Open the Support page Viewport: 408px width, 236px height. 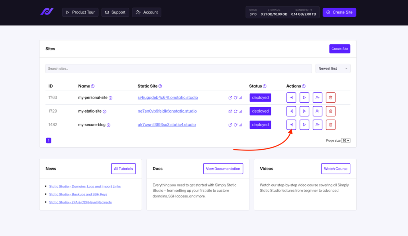coord(115,12)
